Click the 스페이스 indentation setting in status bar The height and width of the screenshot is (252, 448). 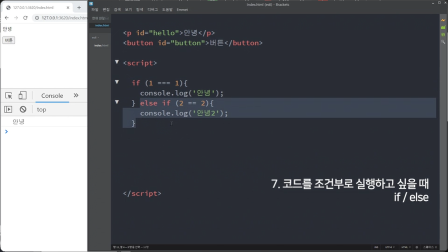[429, 247]
